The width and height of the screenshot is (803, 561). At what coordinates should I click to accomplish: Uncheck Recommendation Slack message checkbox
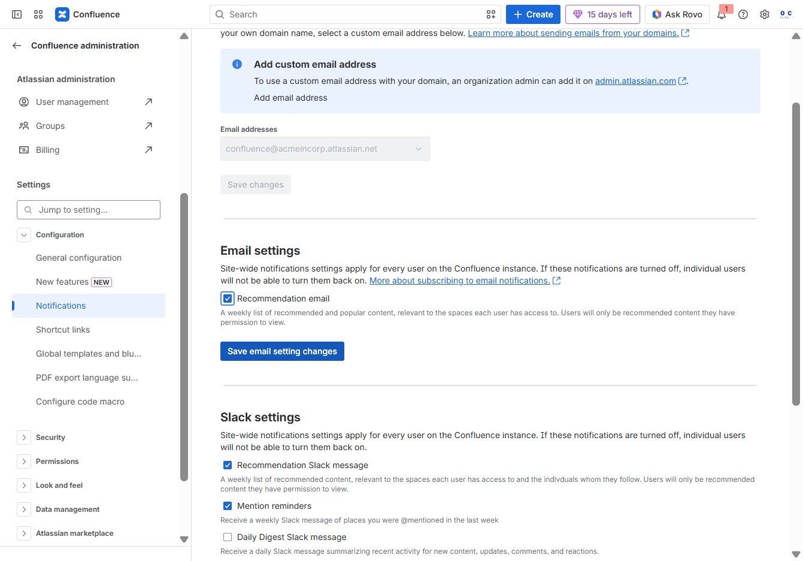228,465
